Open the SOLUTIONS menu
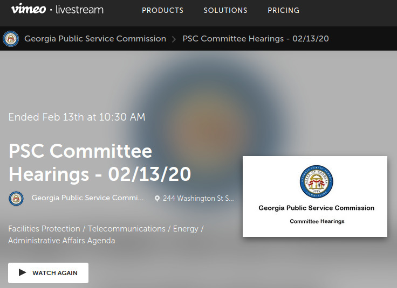Screen dimensions: 397x288 pyautogui.click(x=225, y=10)
